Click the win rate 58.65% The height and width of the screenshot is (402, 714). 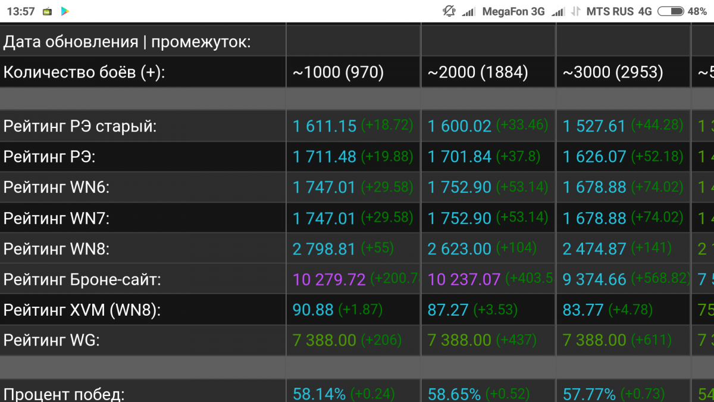[x=454, y=394]
